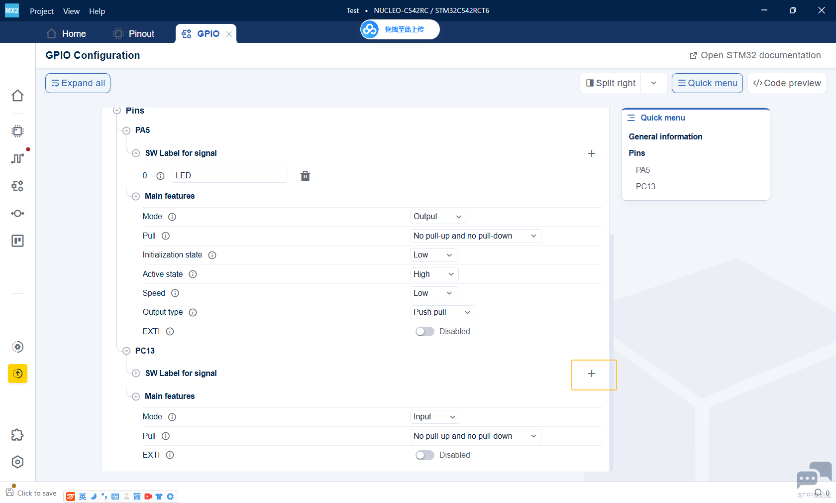Collapse the PC13 pin section

(126, 351)
